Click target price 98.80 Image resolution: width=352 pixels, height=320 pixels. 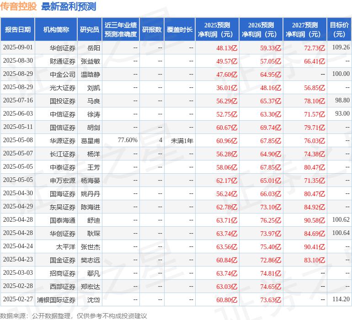tap(342, 100)
